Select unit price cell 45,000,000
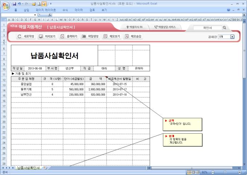247x175 pixels. 74,84
